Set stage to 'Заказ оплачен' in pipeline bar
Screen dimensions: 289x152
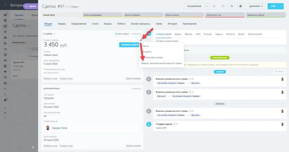pyautogui.click(x=183, y=15)
